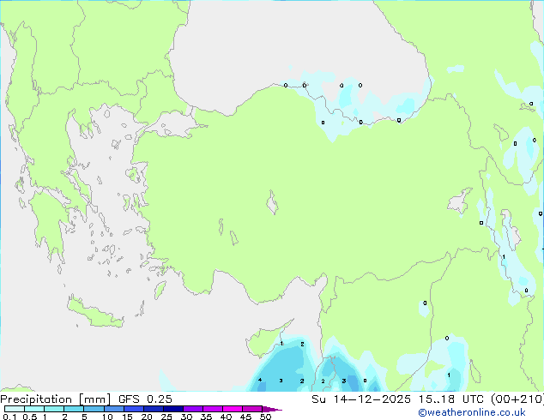
Task: Pick the 10–15 mm legend color swatch
Action: [x=114, y=409]
